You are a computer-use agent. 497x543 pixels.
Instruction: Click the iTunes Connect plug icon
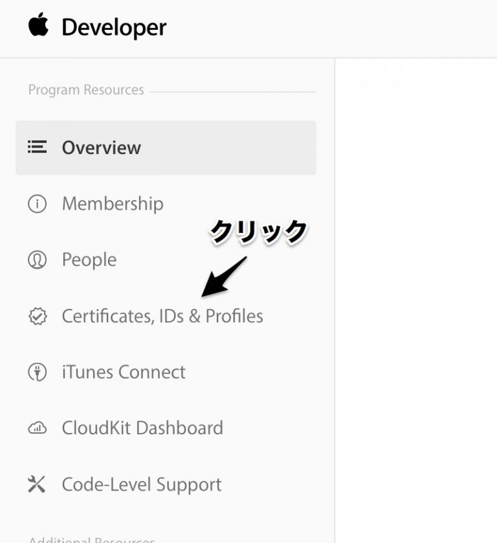click(x=37, y=372)
